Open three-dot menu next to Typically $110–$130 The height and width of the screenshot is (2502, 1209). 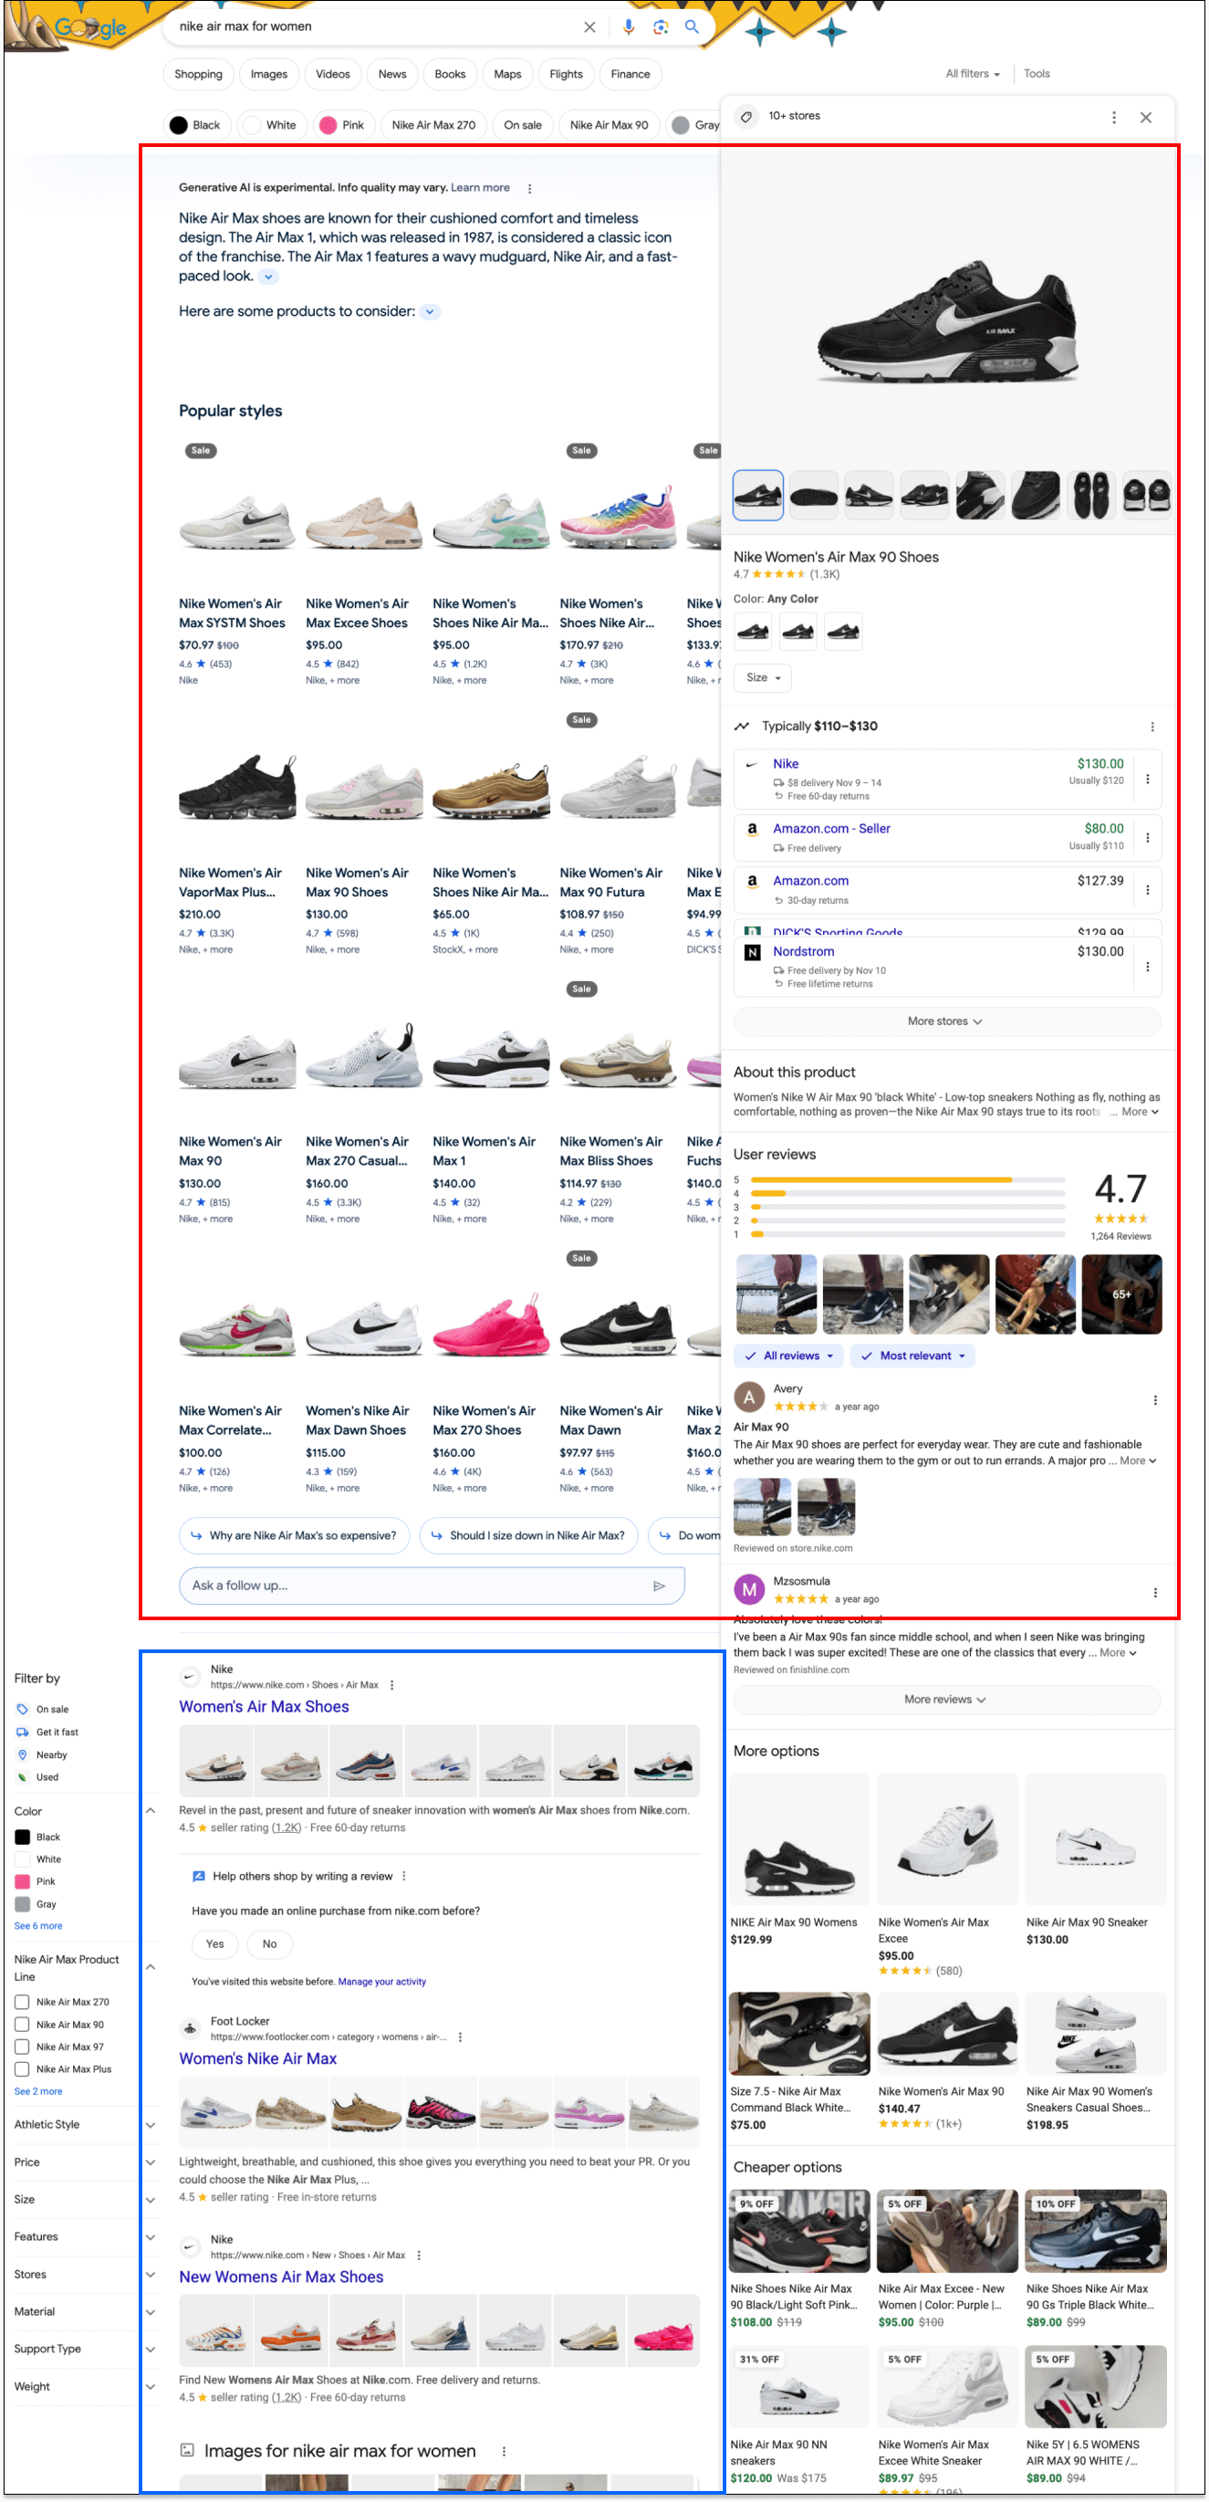point(1152,727)
